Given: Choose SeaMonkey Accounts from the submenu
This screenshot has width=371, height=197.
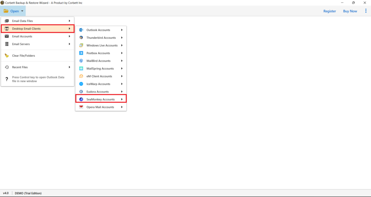Looking at the screenshot, I should tap(101, 99).
